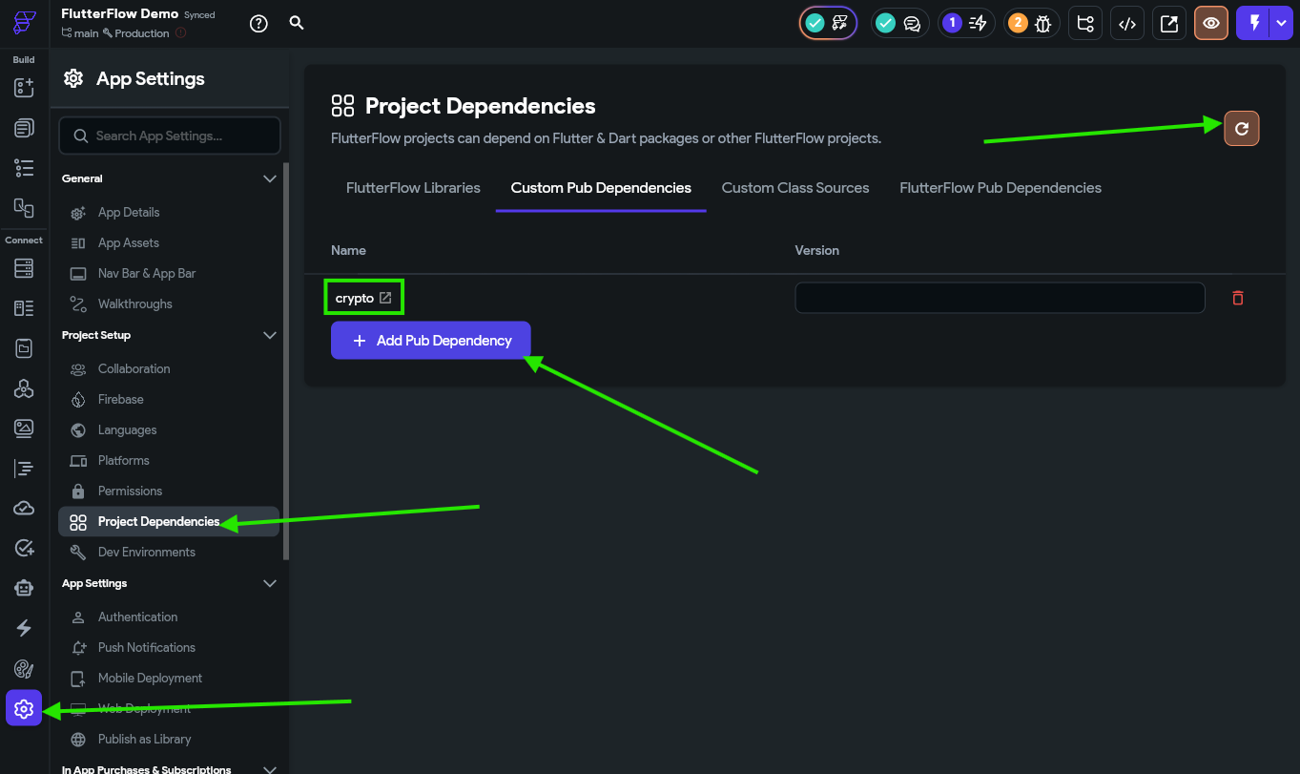Image resolution: width=1300 pixels, height=774 pixels.
Task: Click the project issues pill showing 1
Action: point(966,24)
